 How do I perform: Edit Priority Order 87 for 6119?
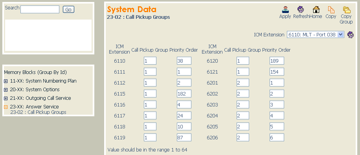coord(184,138)
